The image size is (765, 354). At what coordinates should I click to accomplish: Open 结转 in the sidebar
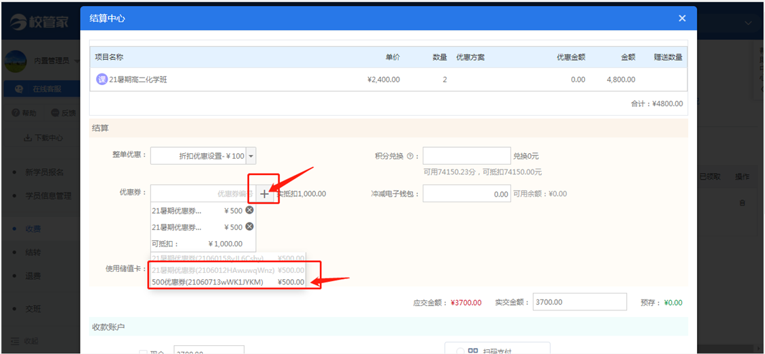[x=33, y=252]
